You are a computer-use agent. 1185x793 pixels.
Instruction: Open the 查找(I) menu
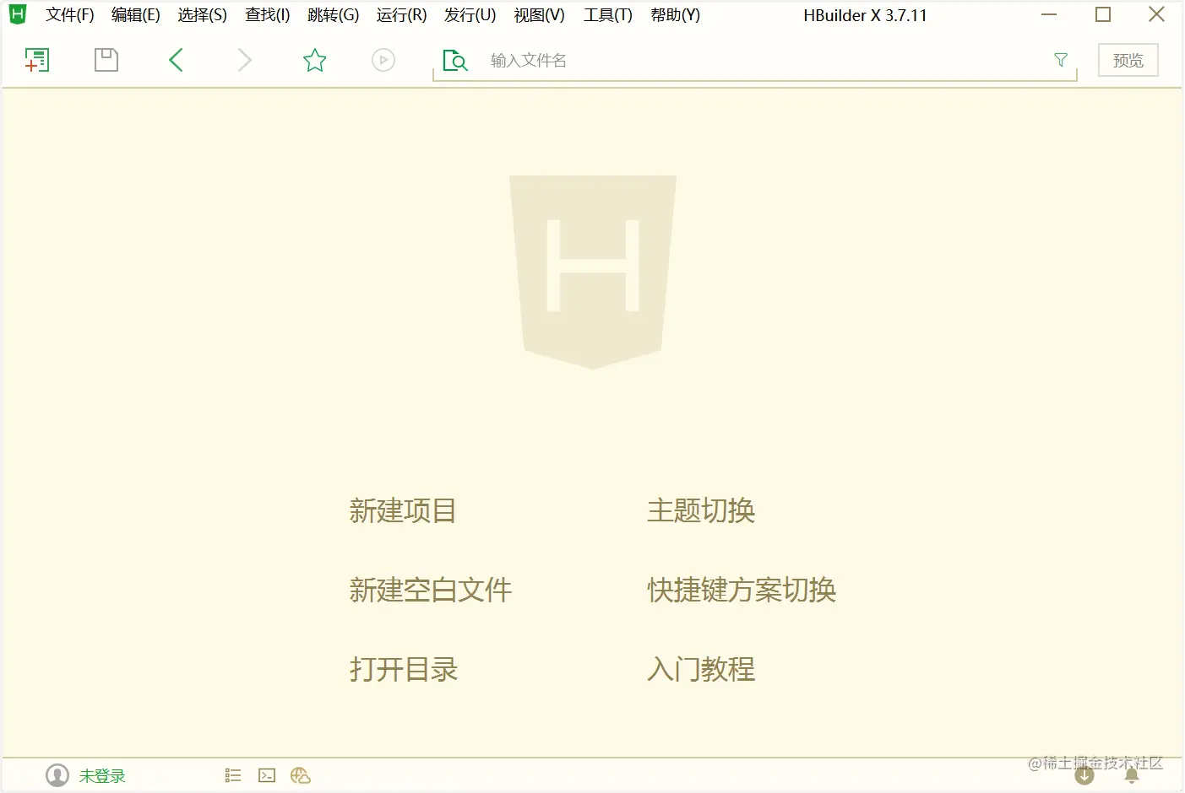pyautogui.click(x=268, y=15)
